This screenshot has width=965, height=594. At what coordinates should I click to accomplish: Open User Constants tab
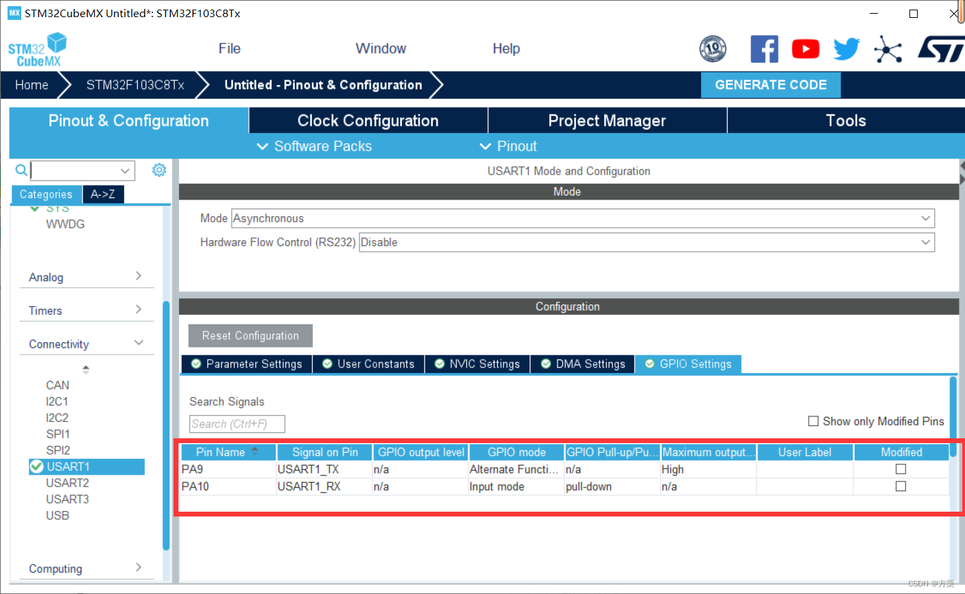(369, 364)
